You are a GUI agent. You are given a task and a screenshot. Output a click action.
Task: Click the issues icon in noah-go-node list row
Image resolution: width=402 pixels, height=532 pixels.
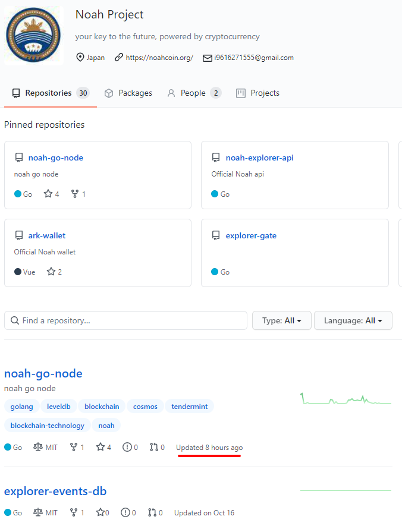[127, 447]
